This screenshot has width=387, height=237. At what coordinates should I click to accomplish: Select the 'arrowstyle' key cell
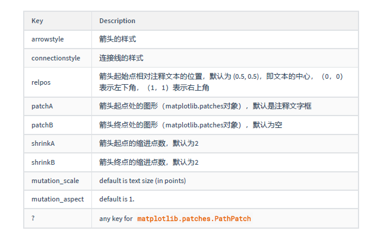point(58,40)
